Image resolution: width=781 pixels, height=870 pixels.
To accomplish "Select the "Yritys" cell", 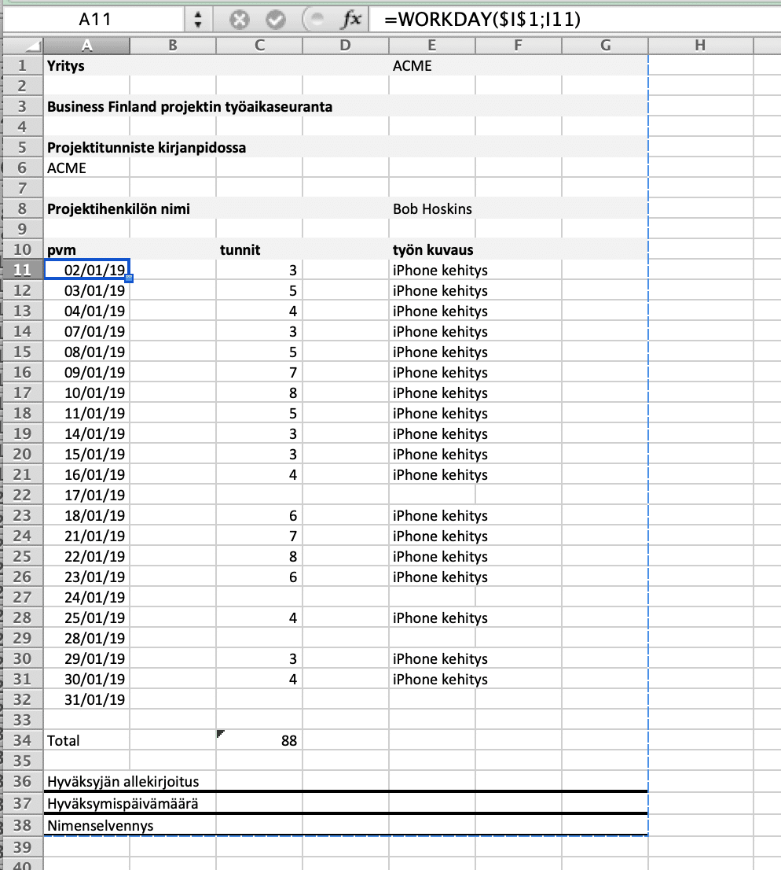I will pyautogui.click(x=86, y=65).
